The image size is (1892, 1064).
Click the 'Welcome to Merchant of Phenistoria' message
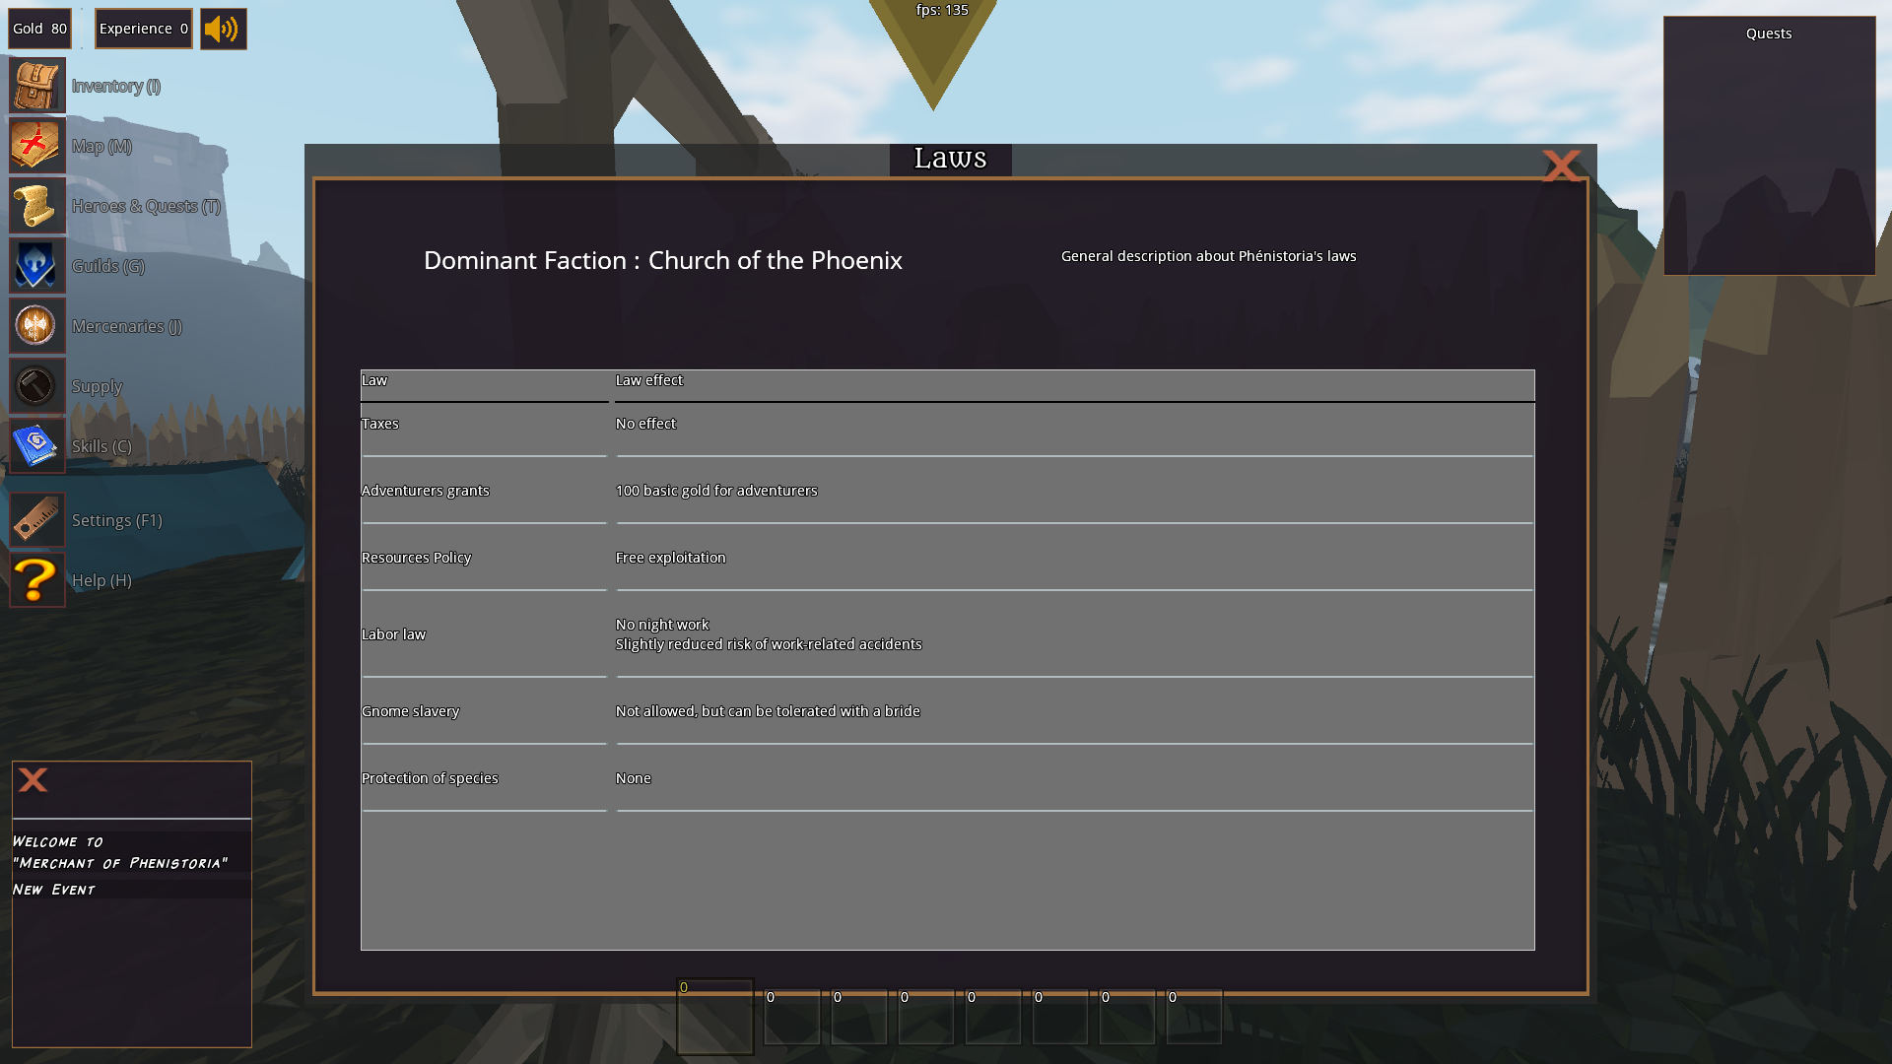click(x=119, y=852)
